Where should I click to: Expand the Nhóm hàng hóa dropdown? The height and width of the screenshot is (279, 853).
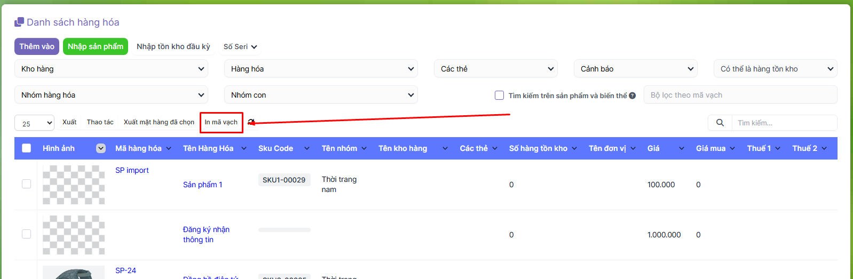point(111,95)
